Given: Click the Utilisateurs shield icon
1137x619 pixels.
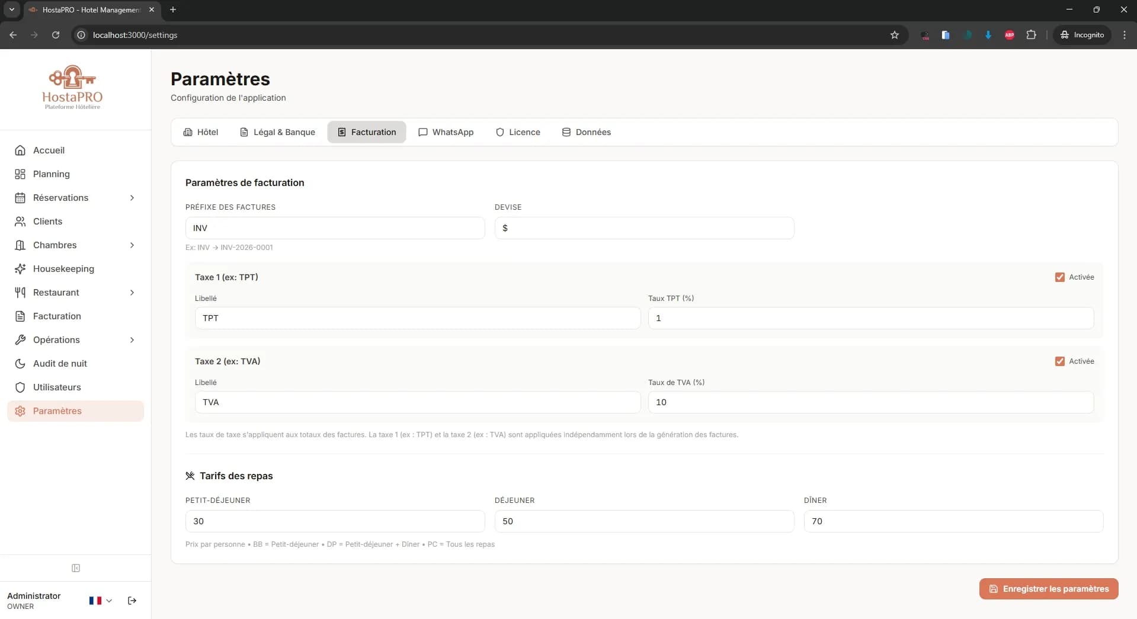Looking at the screenshot, I should (x=20, y=387).
